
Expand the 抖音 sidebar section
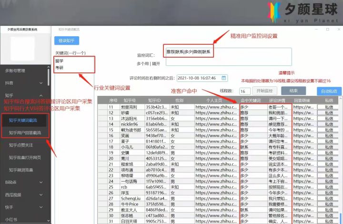[x=24, y=83]
